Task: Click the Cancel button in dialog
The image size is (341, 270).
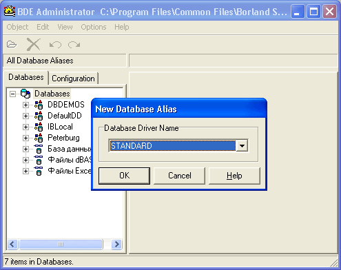Action: tap(179, 176)
